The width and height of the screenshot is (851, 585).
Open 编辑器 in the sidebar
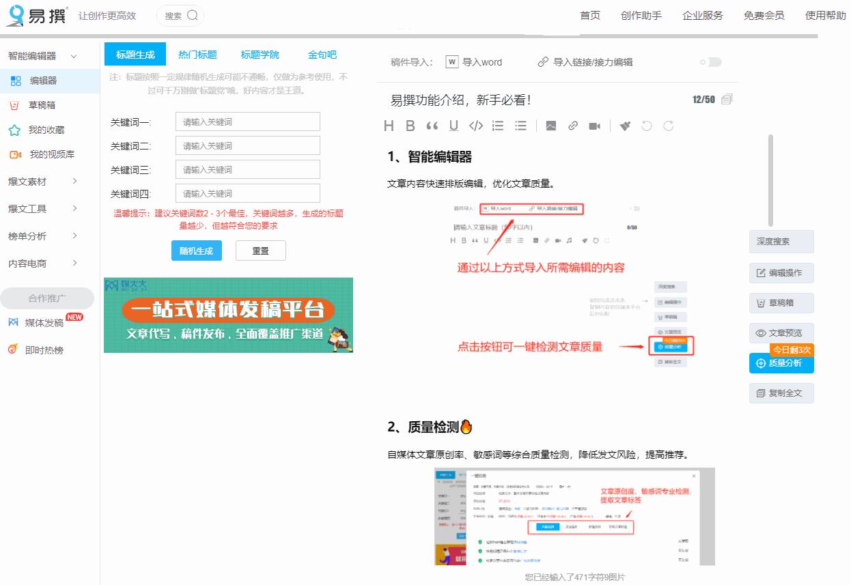point(50,81)
